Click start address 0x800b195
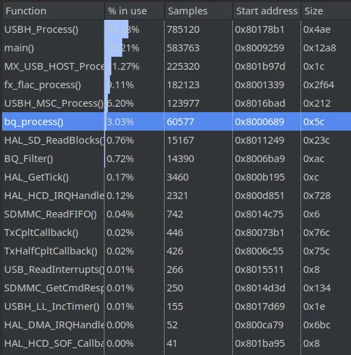 pos(260,177)
